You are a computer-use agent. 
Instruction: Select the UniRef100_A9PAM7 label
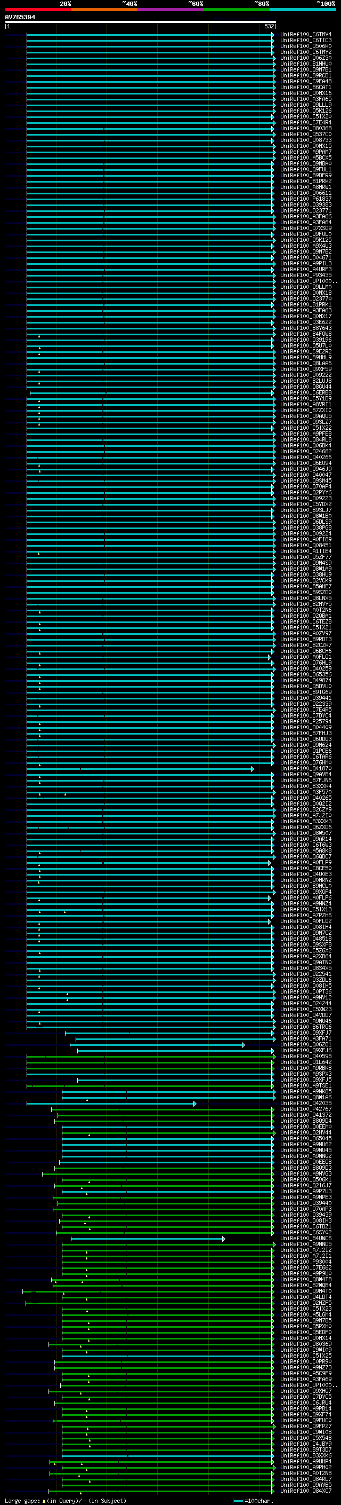point(306,152)
